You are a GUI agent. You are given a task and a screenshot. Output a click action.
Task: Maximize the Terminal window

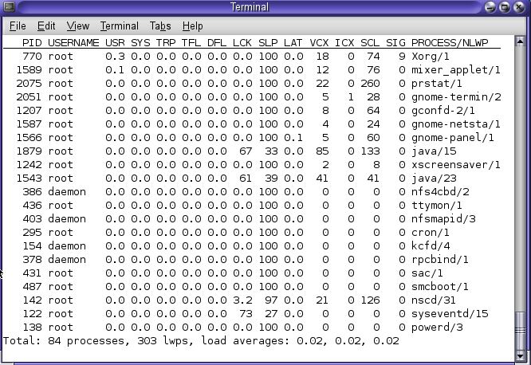point(504,6)
